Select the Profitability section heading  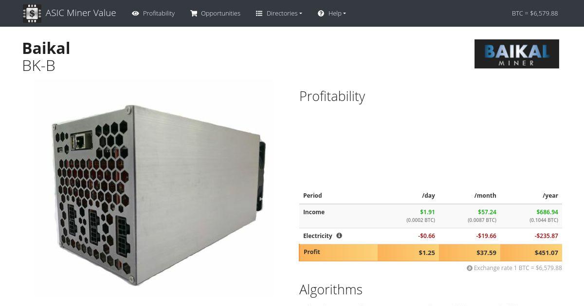point(332,96)
